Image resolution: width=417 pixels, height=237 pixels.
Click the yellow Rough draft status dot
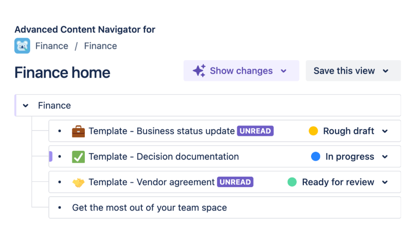pos(313,131)
